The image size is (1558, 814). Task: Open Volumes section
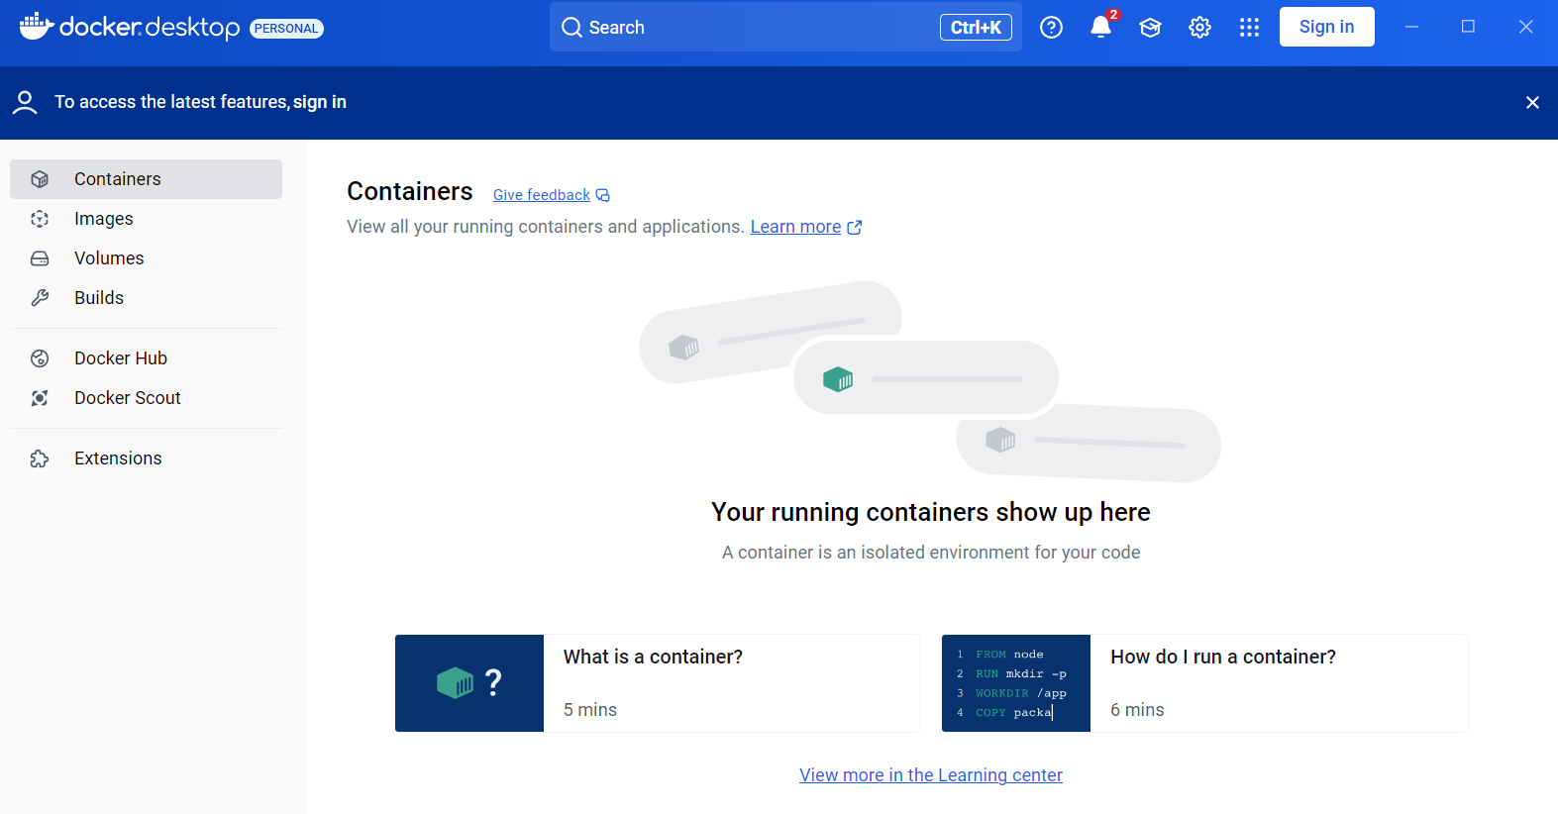(146, 258)
